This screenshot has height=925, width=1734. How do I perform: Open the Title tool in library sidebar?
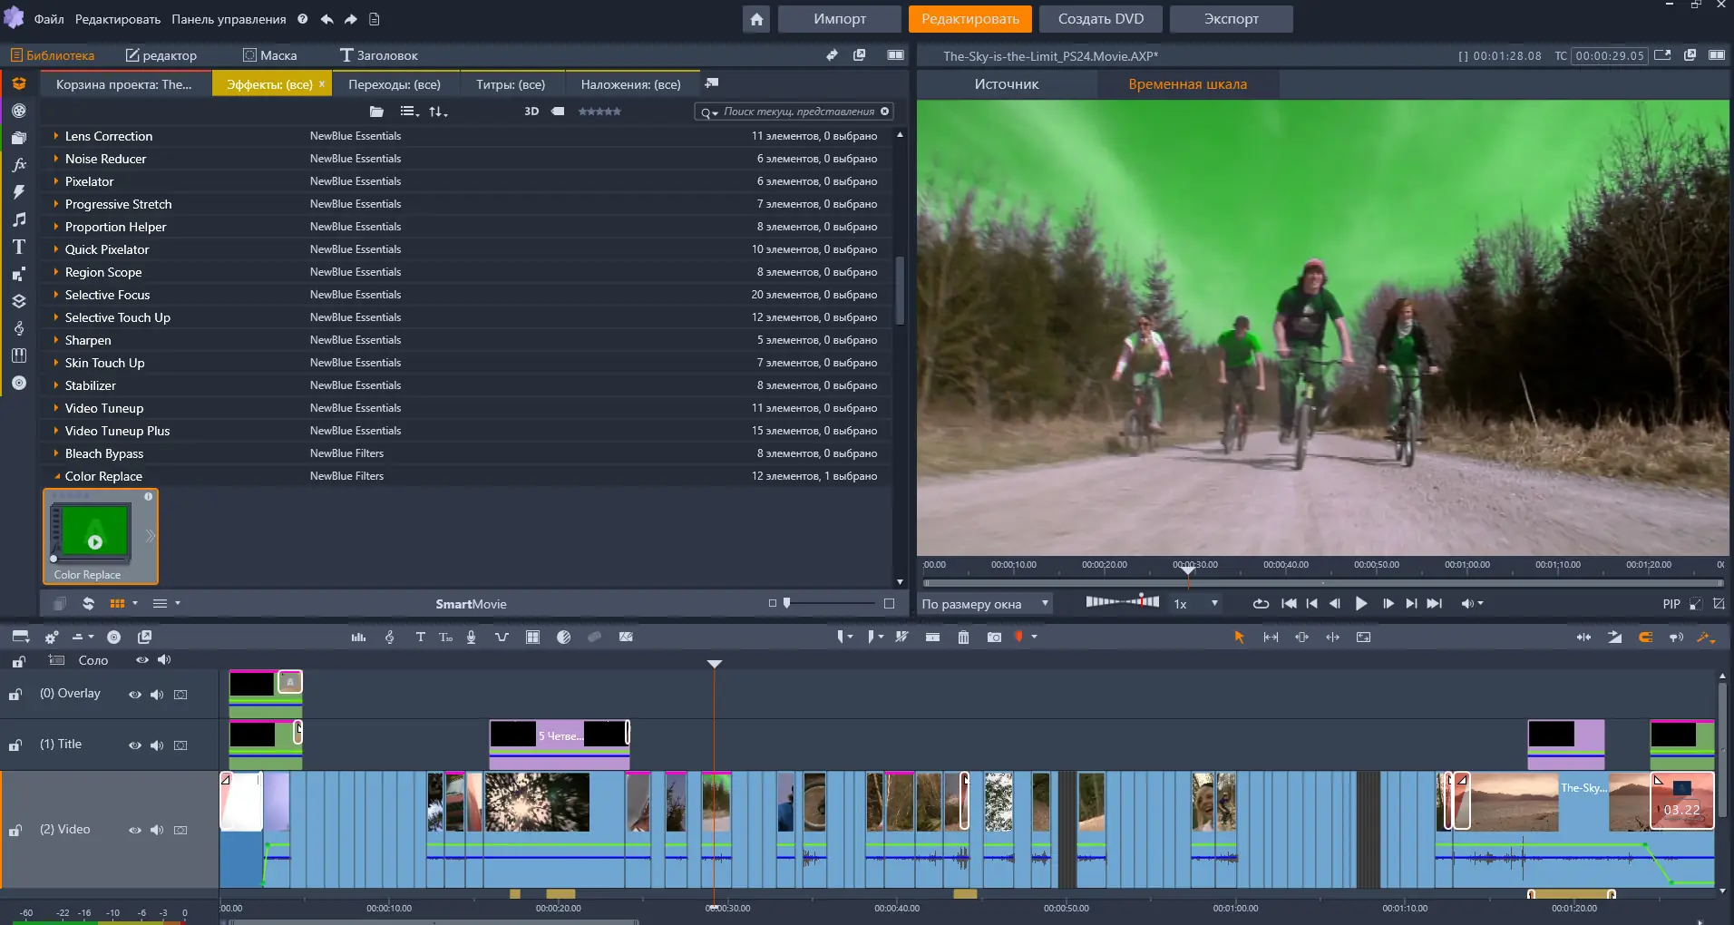(x=18, y=247)
